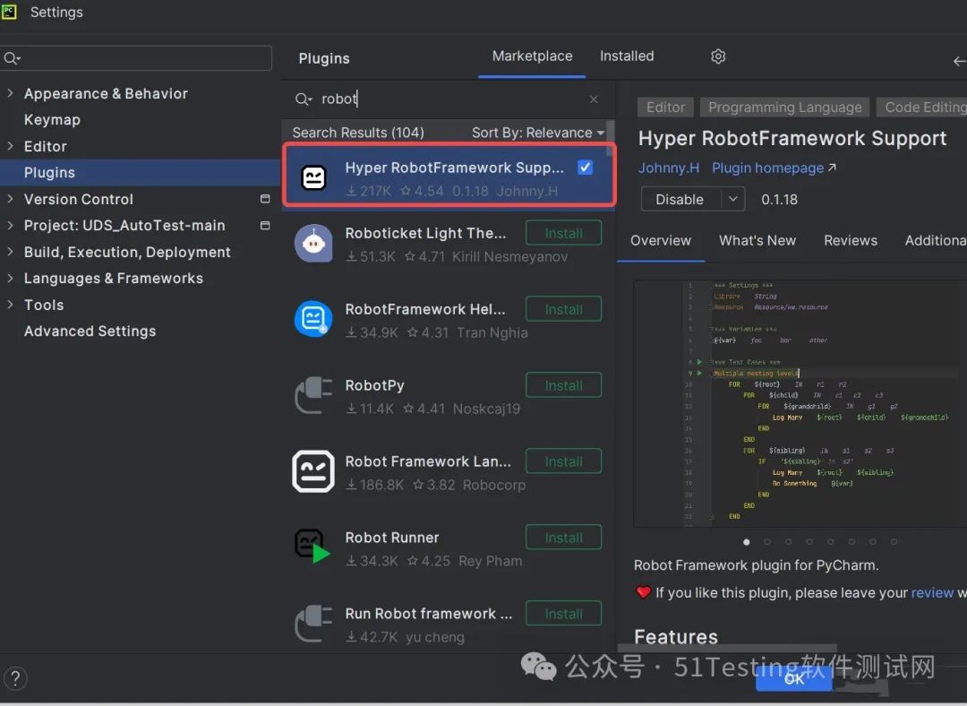The height and width of the screenshot is (706, 967).
Task: Click the PyCharm logo in Settings title bar
Action: pyautogui.click(x=9, y=12)
